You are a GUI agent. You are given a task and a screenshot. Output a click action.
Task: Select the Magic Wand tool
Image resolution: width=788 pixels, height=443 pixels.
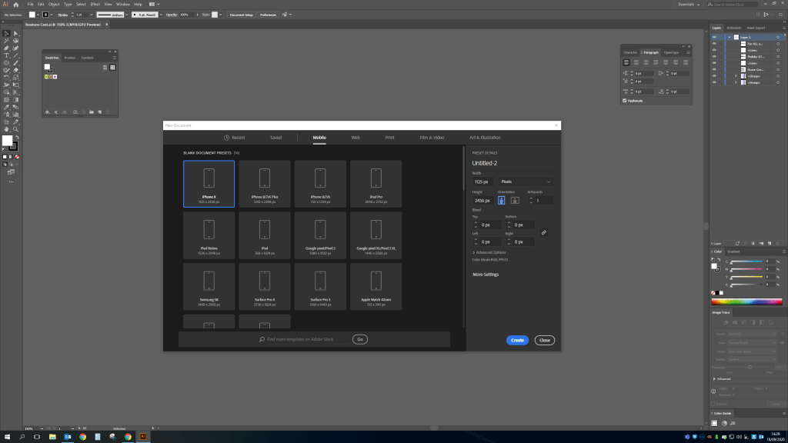pos(6,41)
